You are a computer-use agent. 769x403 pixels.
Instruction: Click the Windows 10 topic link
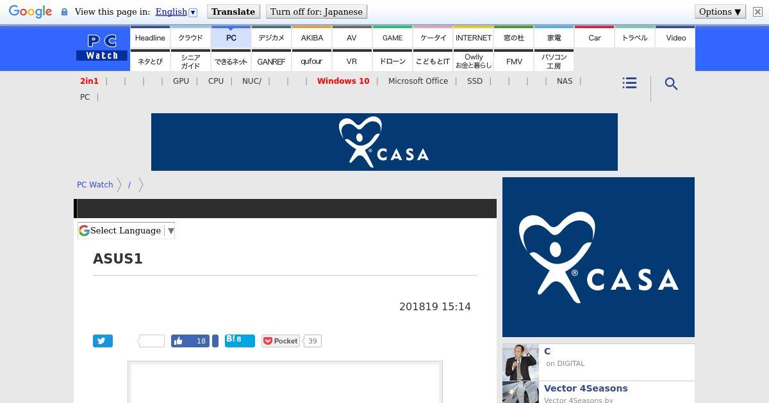tap(343, 81)
